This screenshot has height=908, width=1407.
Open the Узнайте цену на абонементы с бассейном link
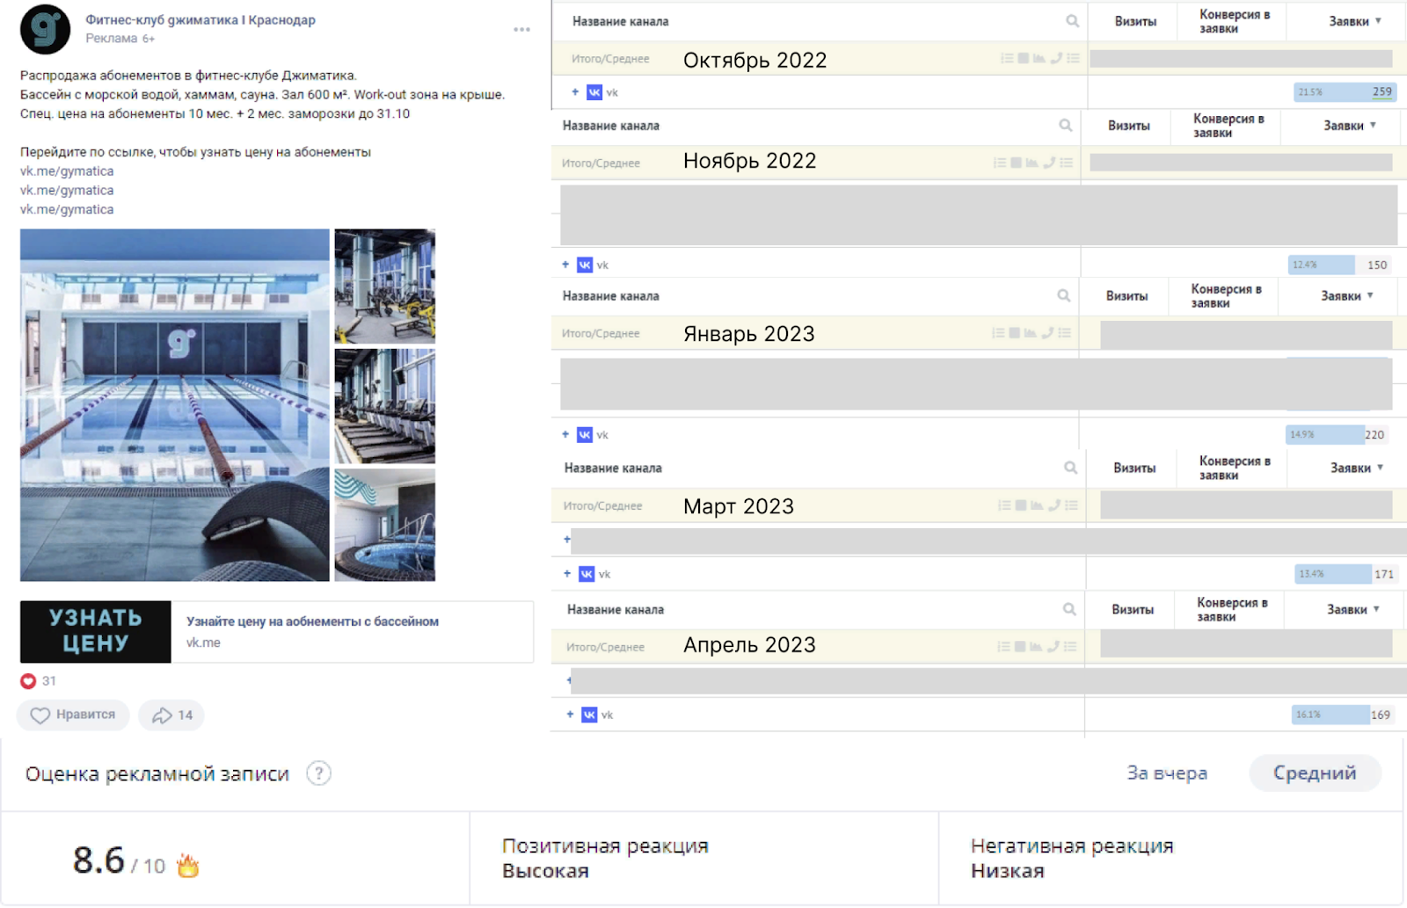click(x=312, y=621)
